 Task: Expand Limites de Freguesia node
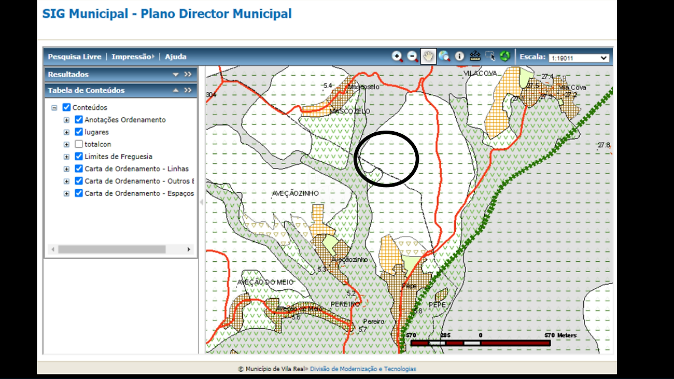tap(66, 157)
